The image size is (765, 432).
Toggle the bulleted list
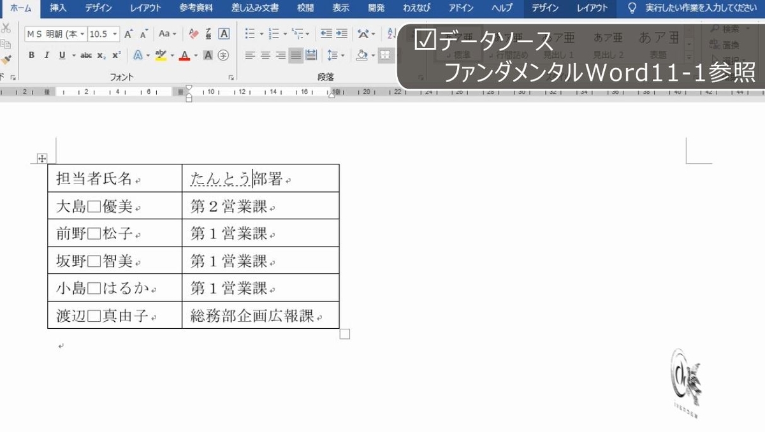pos(250,33)
